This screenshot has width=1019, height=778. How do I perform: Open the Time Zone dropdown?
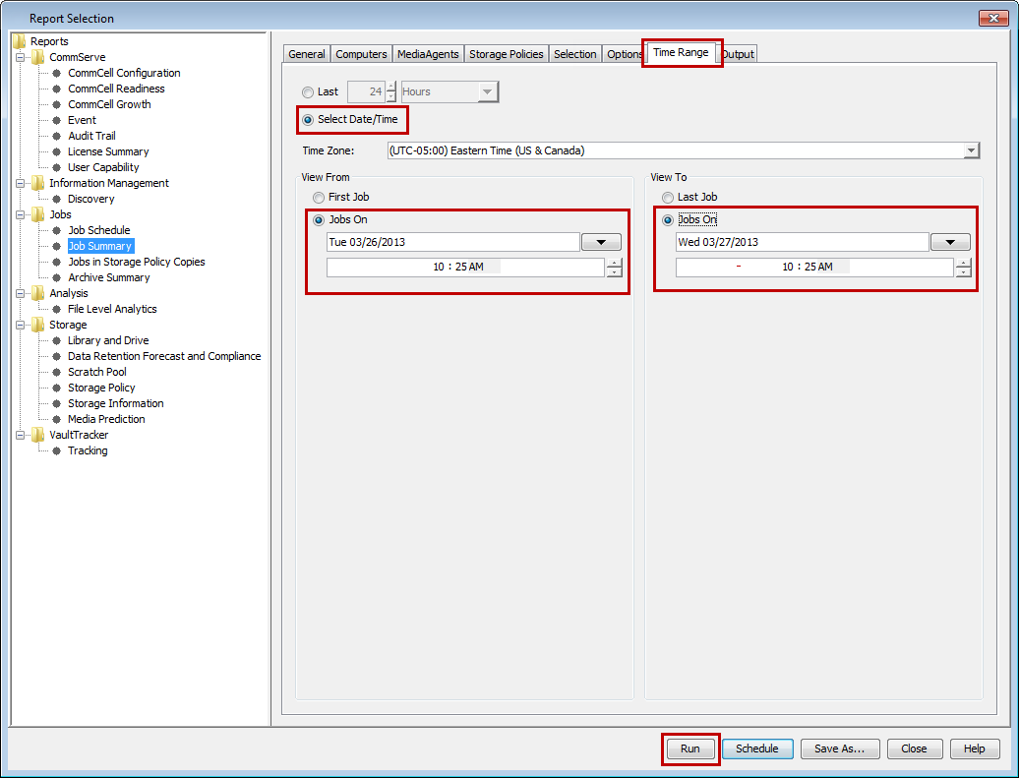(x=971, y=150)
